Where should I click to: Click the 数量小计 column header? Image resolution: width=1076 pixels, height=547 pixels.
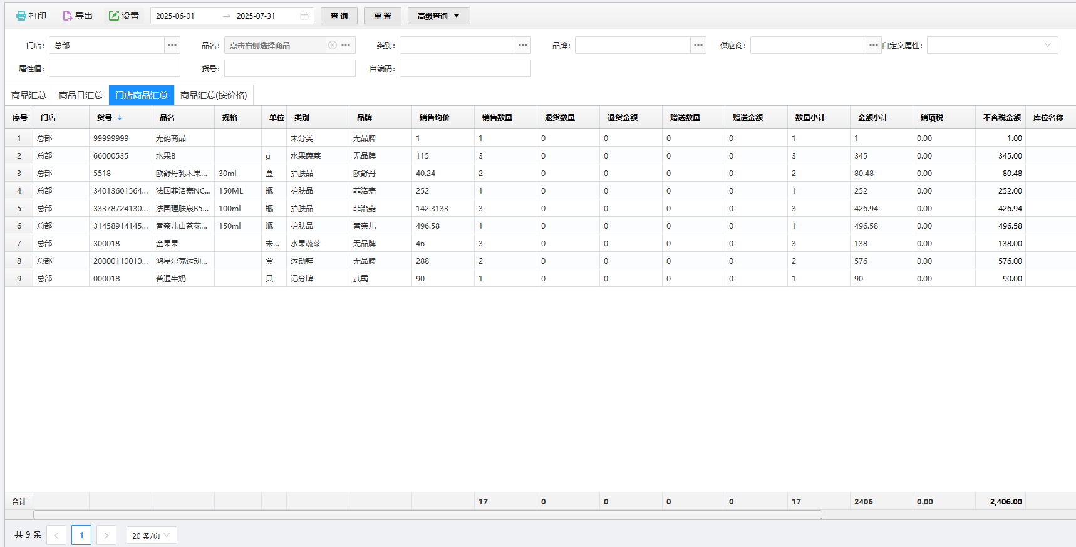click(x=819, y=117)
